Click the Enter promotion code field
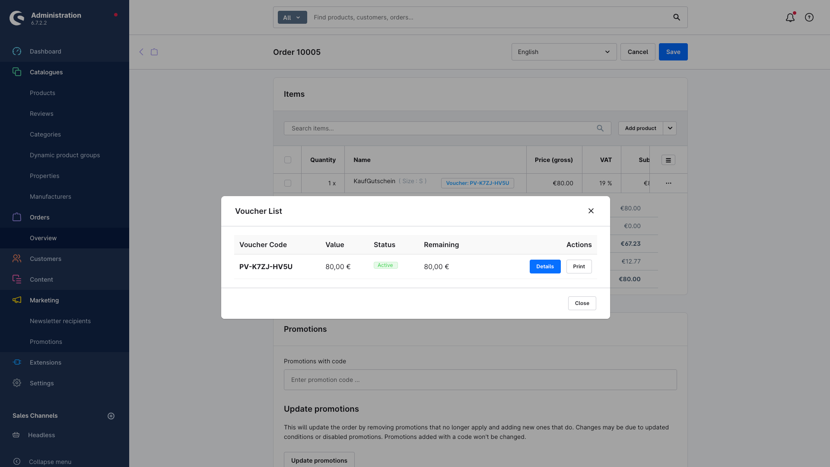 480,380
